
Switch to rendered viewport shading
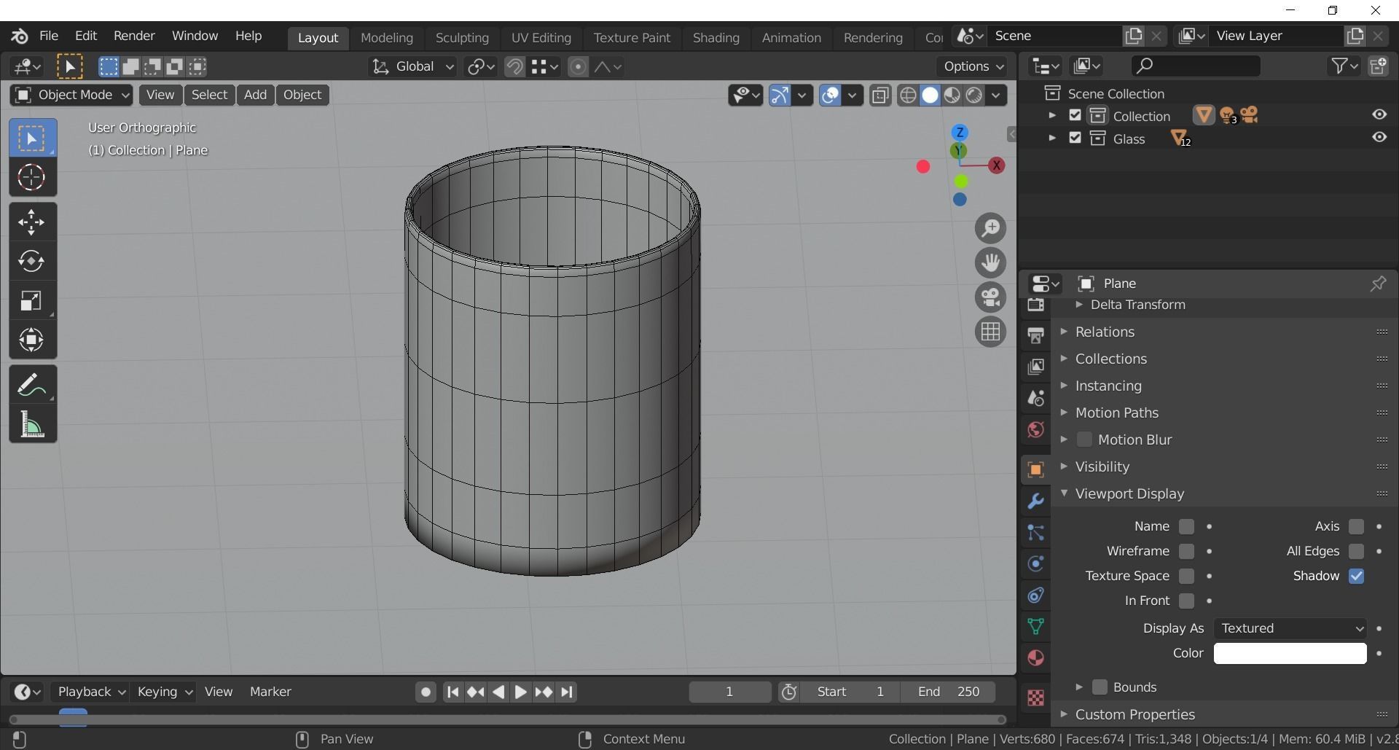point(974,95)
